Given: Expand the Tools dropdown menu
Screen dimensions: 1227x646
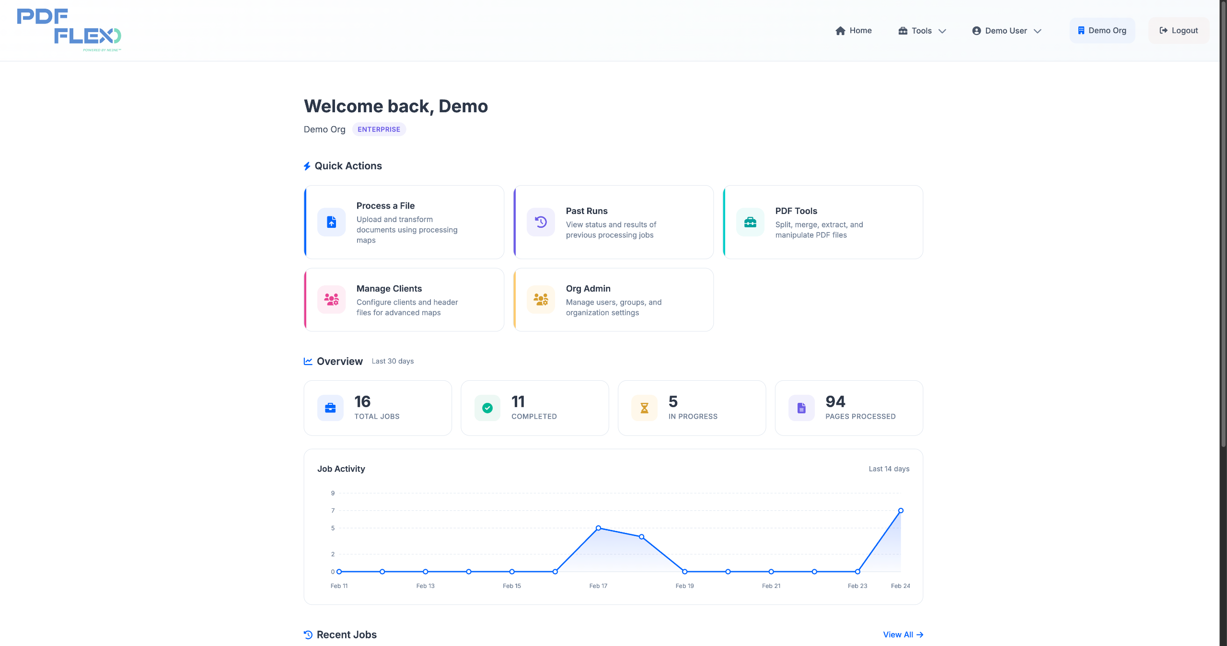Looking at the screenshot, I should click(x=922, y=31).
